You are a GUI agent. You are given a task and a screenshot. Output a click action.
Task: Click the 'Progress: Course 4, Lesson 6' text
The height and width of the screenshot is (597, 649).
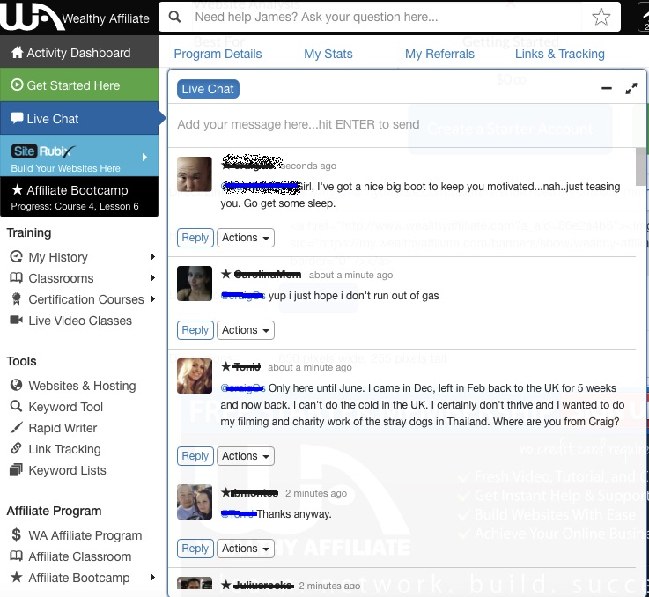pos(75,206)
